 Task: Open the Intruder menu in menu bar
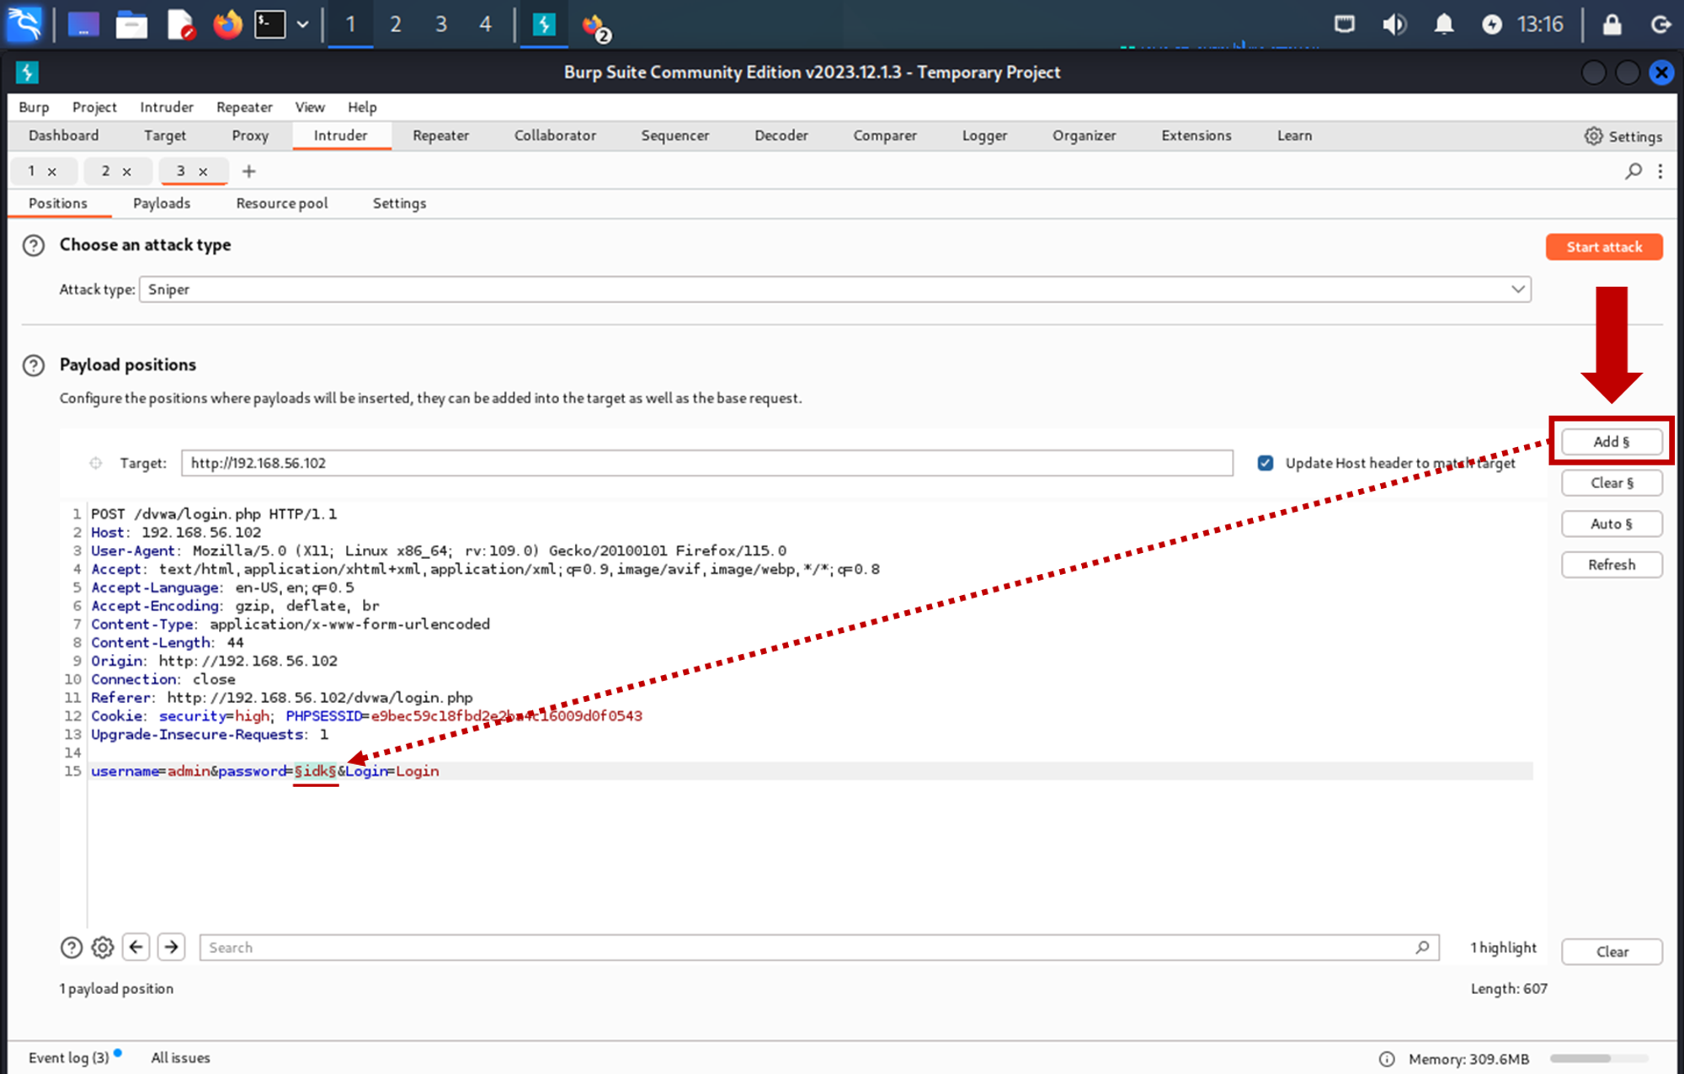tap(167, 107)
